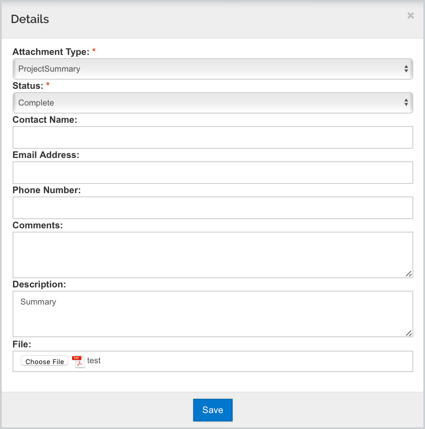This screenshot has width=425, height=429.
Task: Open the attached file named test
Action: pyautogui.click(x=94, y=361)
